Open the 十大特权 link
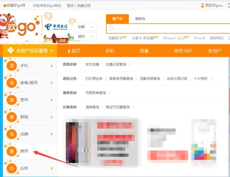230x177 pixels. click(x=200, y=79)
